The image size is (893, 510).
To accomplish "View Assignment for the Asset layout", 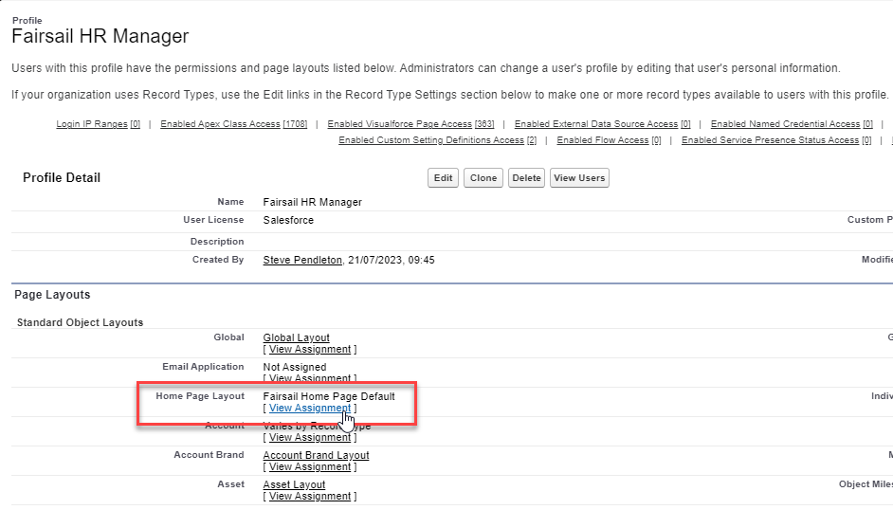I will click(x=309, y=497).
